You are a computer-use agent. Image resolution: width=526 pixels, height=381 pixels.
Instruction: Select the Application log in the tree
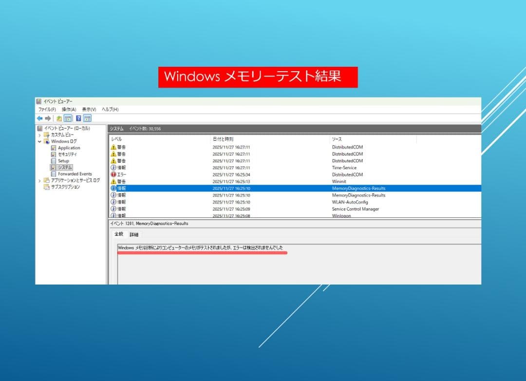point(69,148)
